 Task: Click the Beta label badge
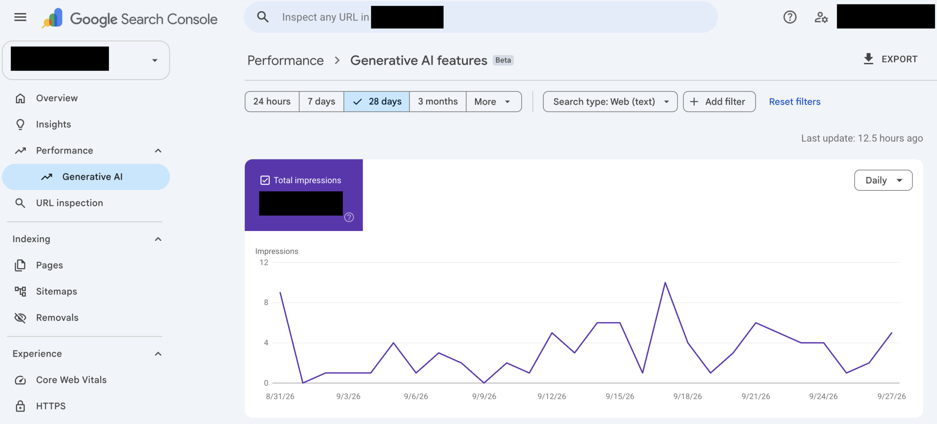(x=503, y=60)
